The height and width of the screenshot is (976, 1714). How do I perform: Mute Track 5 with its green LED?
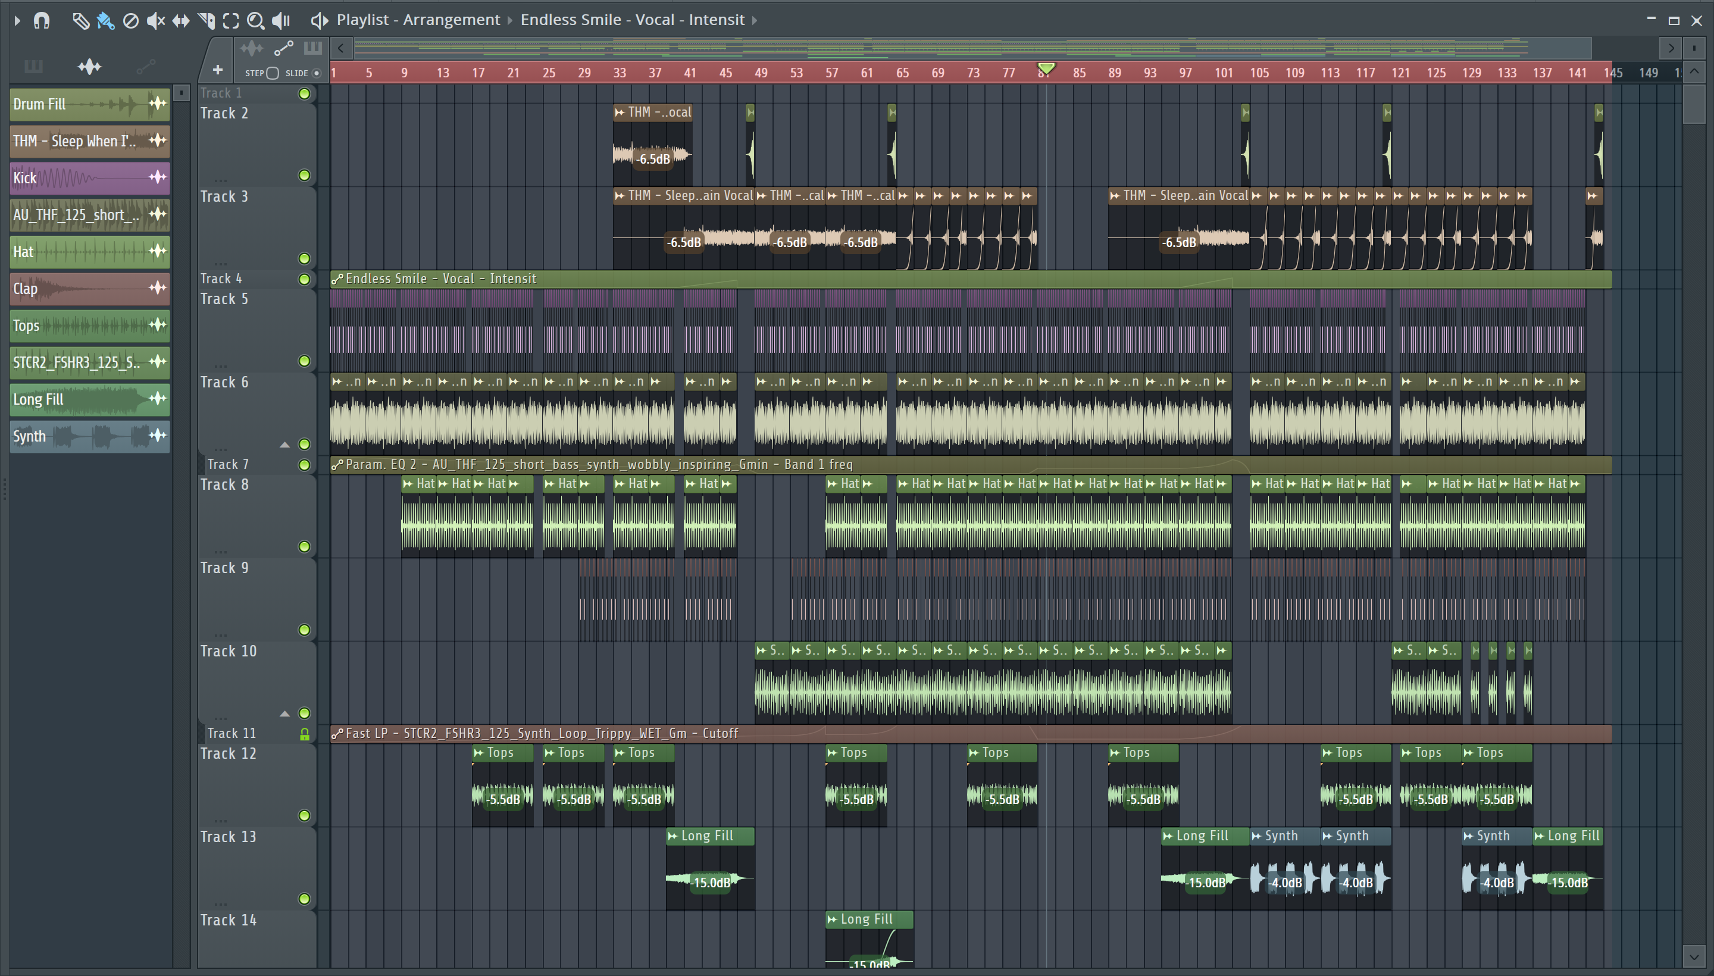[x=304, y=361]
